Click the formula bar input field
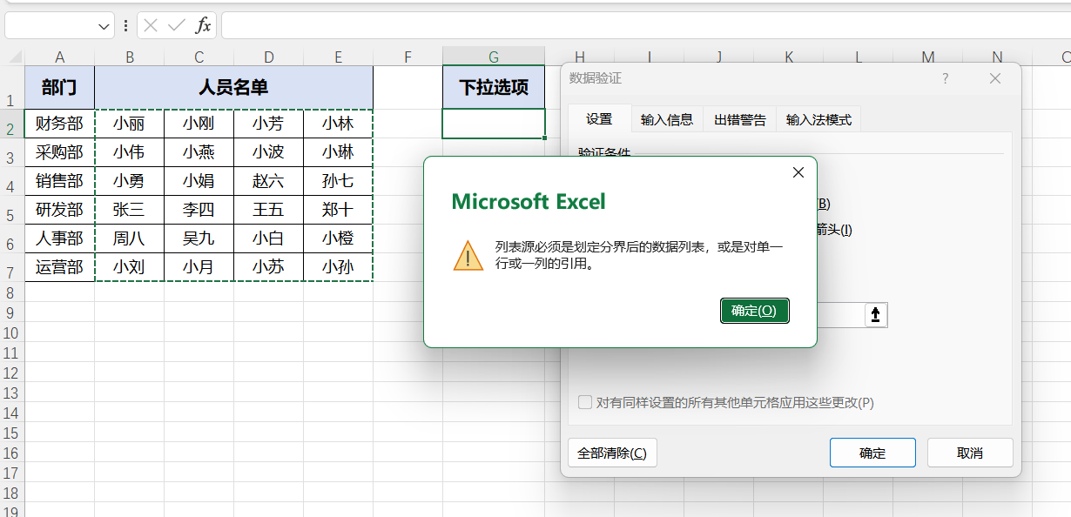Image resolution: width=1071 pixels, height=517 pixels. pos(644,26)
